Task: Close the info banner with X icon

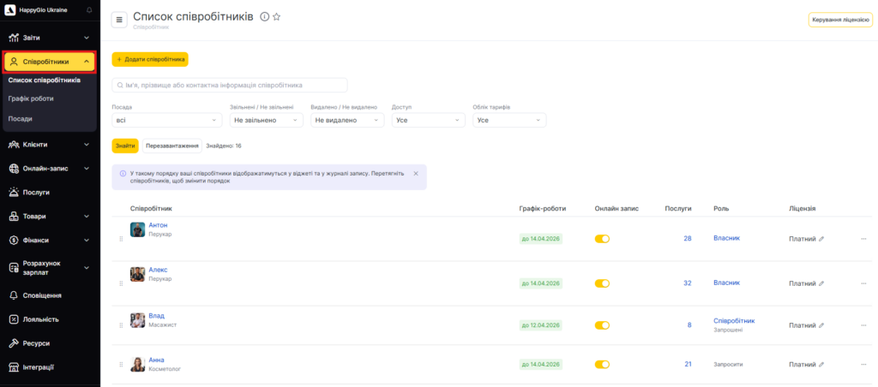Action: pyautogui.click(x=416, y=173)
